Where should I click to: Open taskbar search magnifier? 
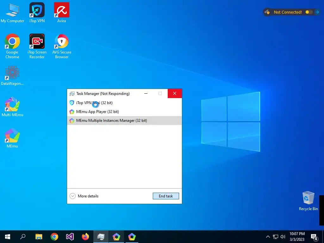[x=23, y=237]
